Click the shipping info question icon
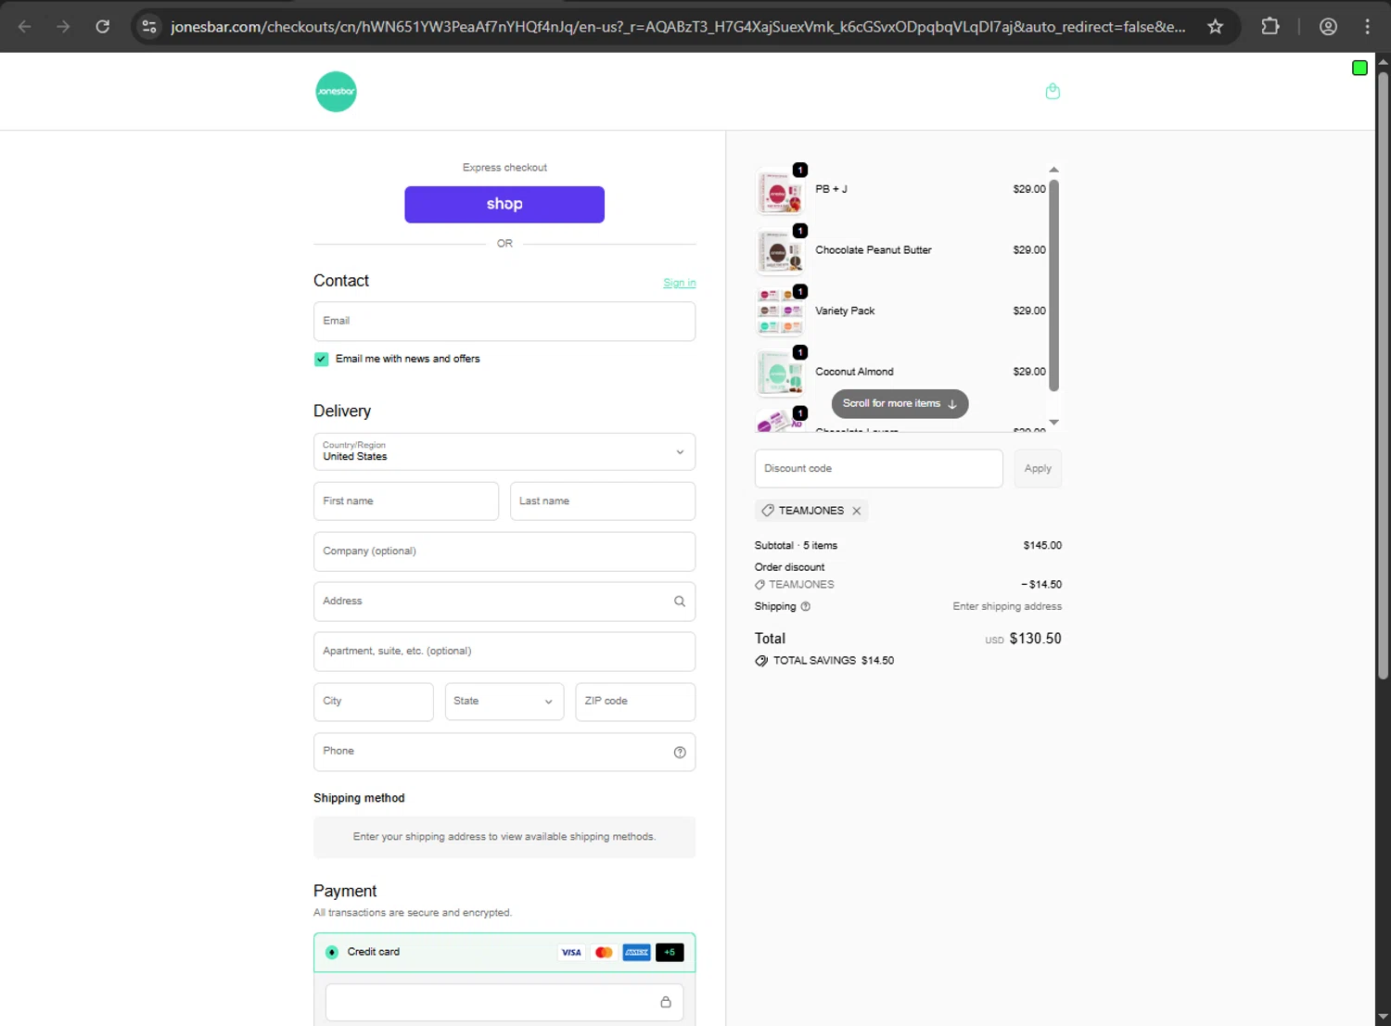 [806, 607]
